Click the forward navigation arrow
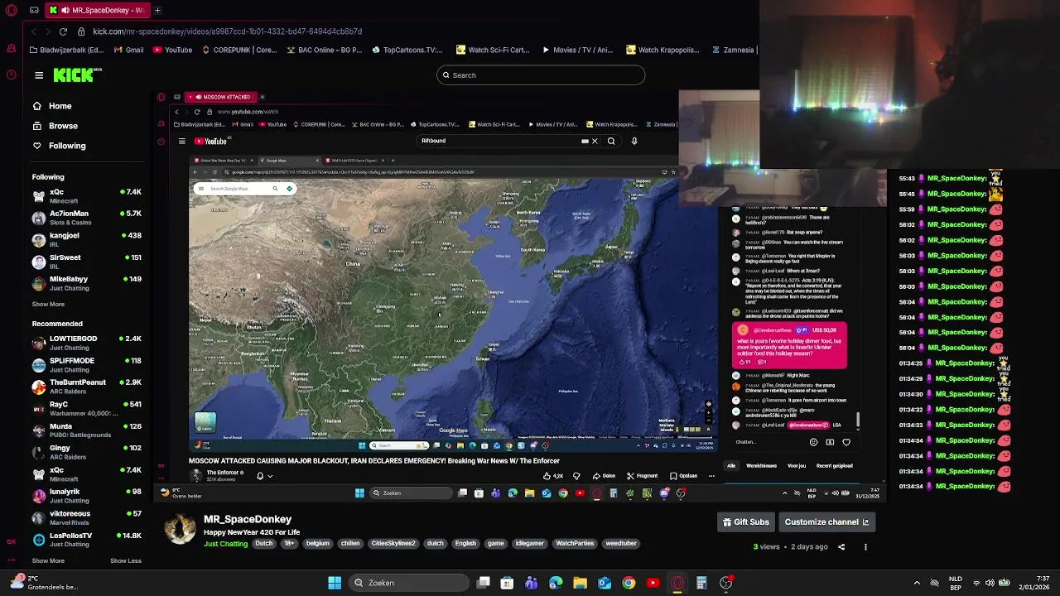 tap(48, 31)
